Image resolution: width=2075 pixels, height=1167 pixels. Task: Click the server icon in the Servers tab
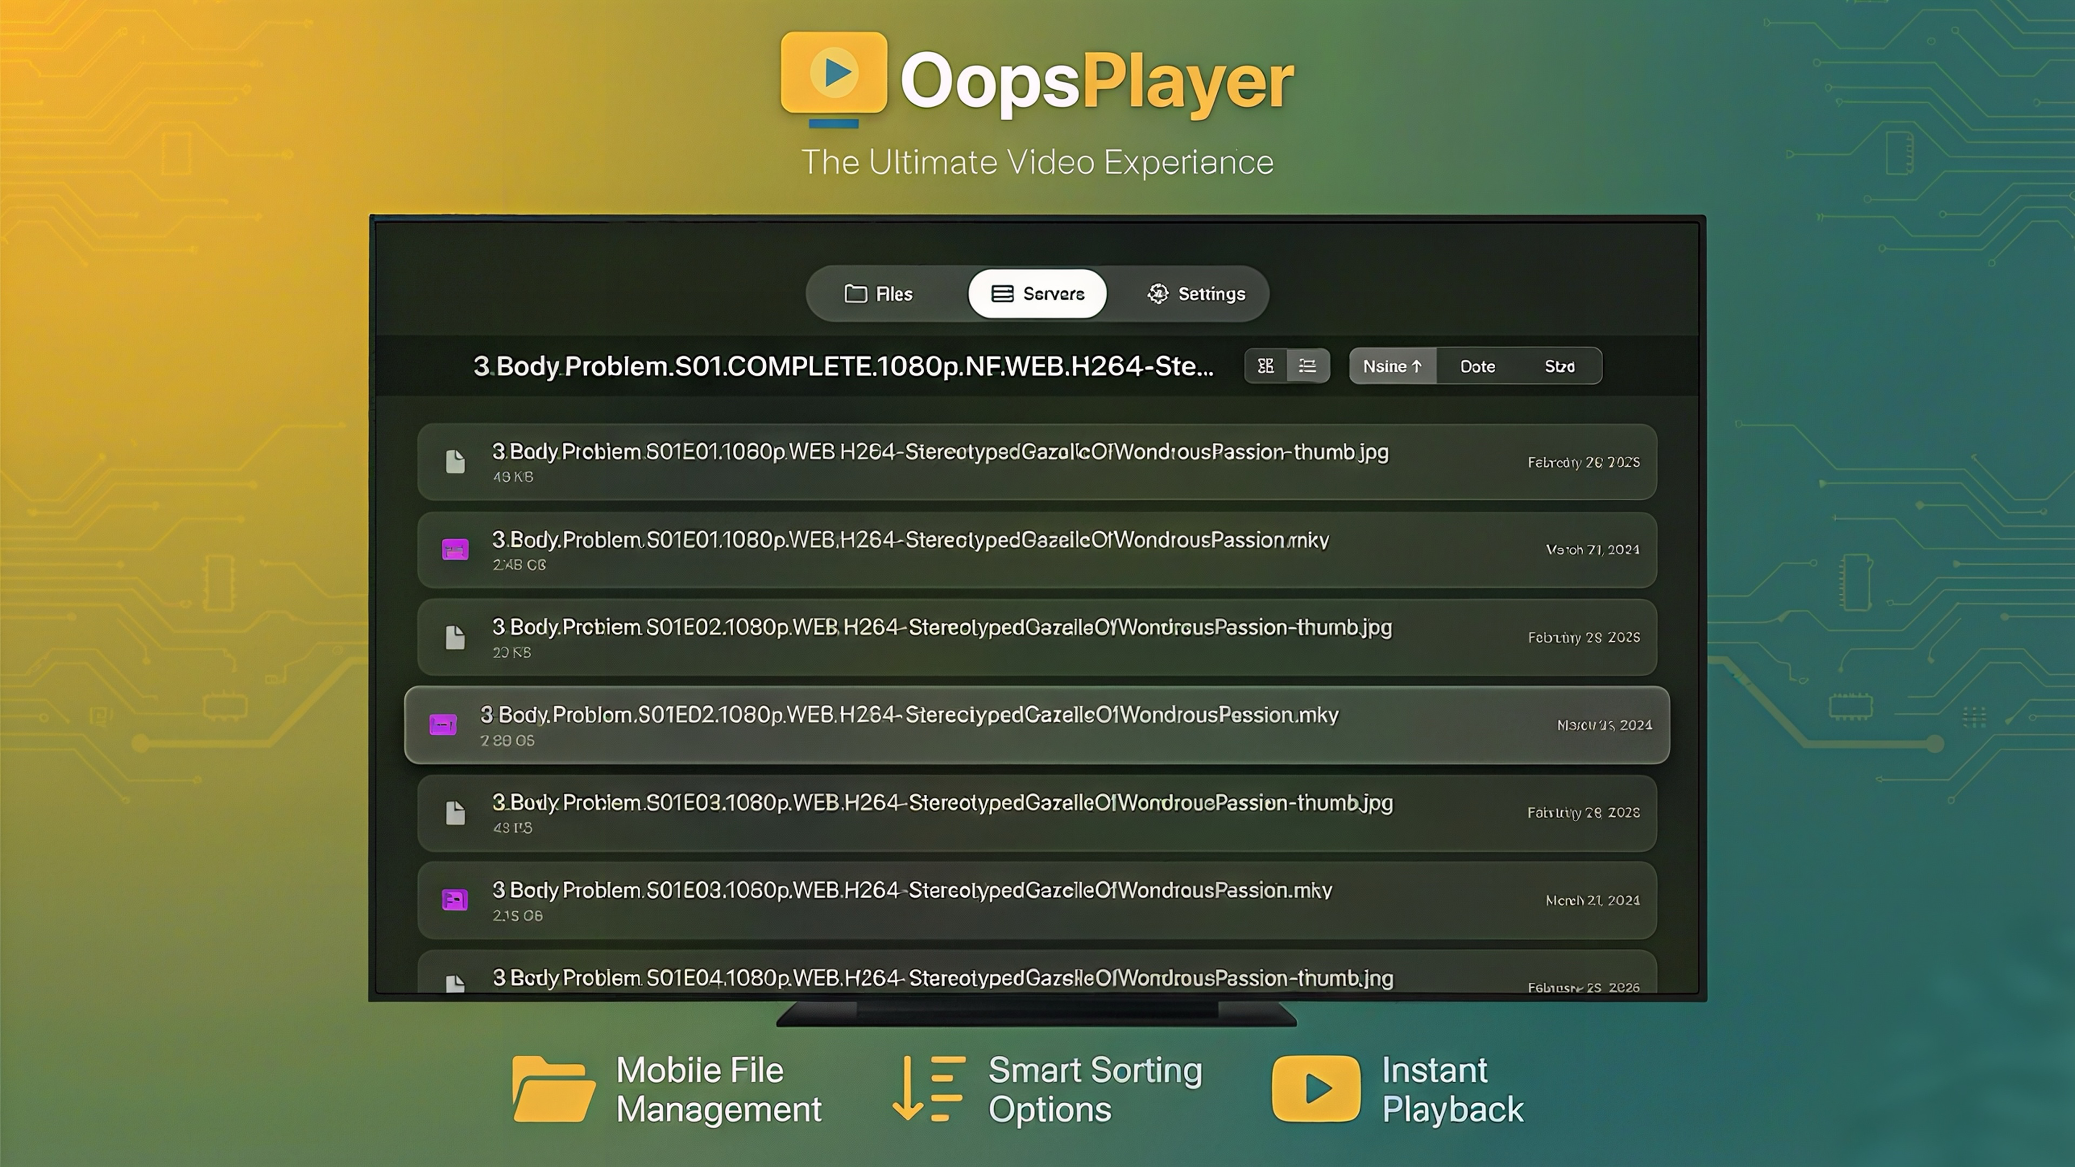click(x=1002, y=294)
